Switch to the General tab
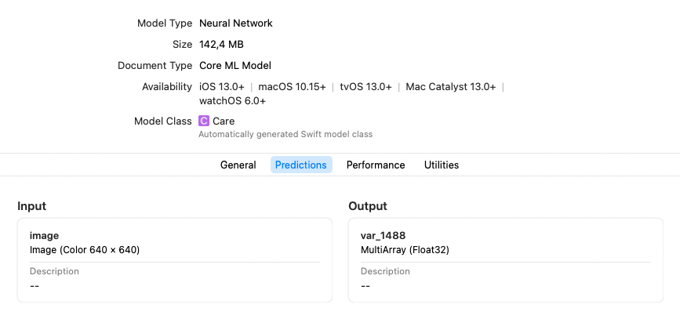680x319 pixels. pos(238,165)
